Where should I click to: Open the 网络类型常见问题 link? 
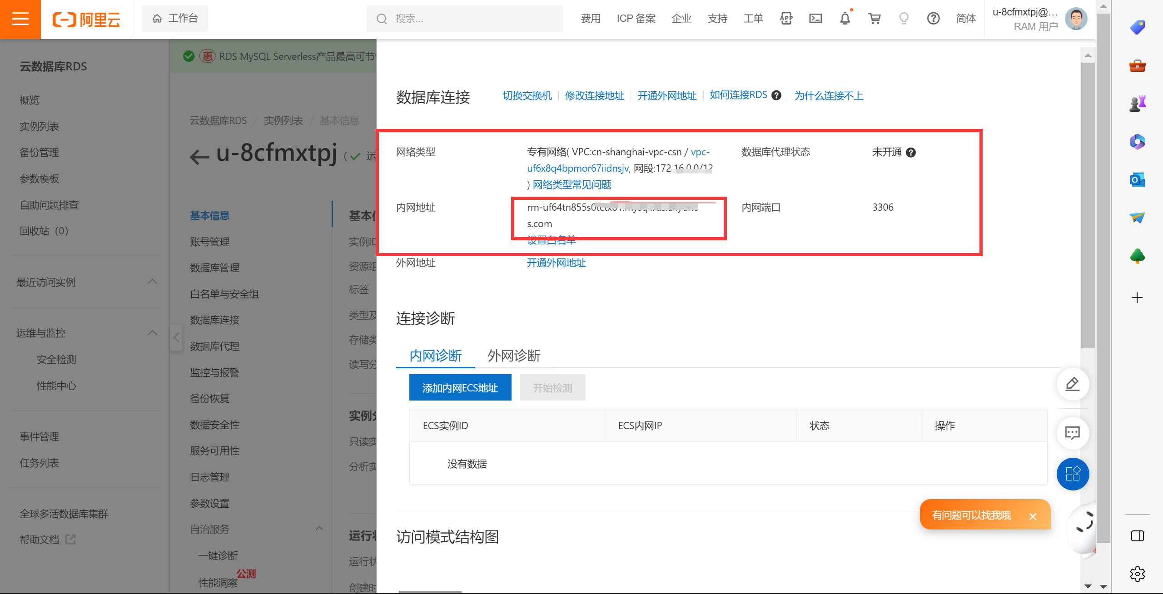572,185
